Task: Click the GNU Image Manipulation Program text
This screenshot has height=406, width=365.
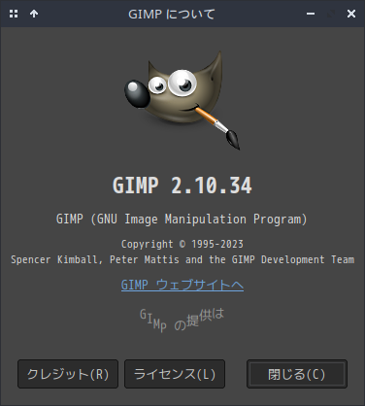Action: [182, 220]
